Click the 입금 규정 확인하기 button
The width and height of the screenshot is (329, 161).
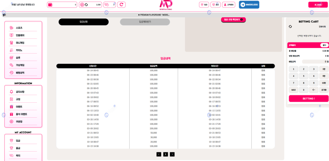(233, 19)
